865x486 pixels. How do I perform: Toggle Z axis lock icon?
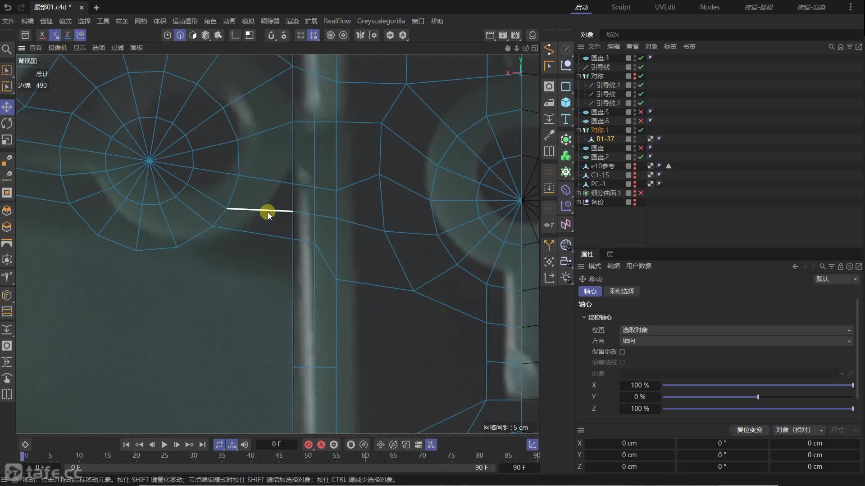[67, 35]
